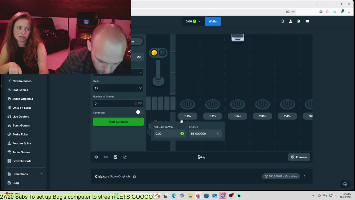Screen dimensions: 355x200
Task: Click the blue extension icon with badge 7
Action: (x=342, y=12)
